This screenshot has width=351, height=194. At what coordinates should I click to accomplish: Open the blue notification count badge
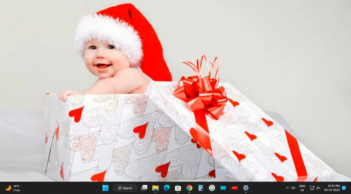coord(344,188)
